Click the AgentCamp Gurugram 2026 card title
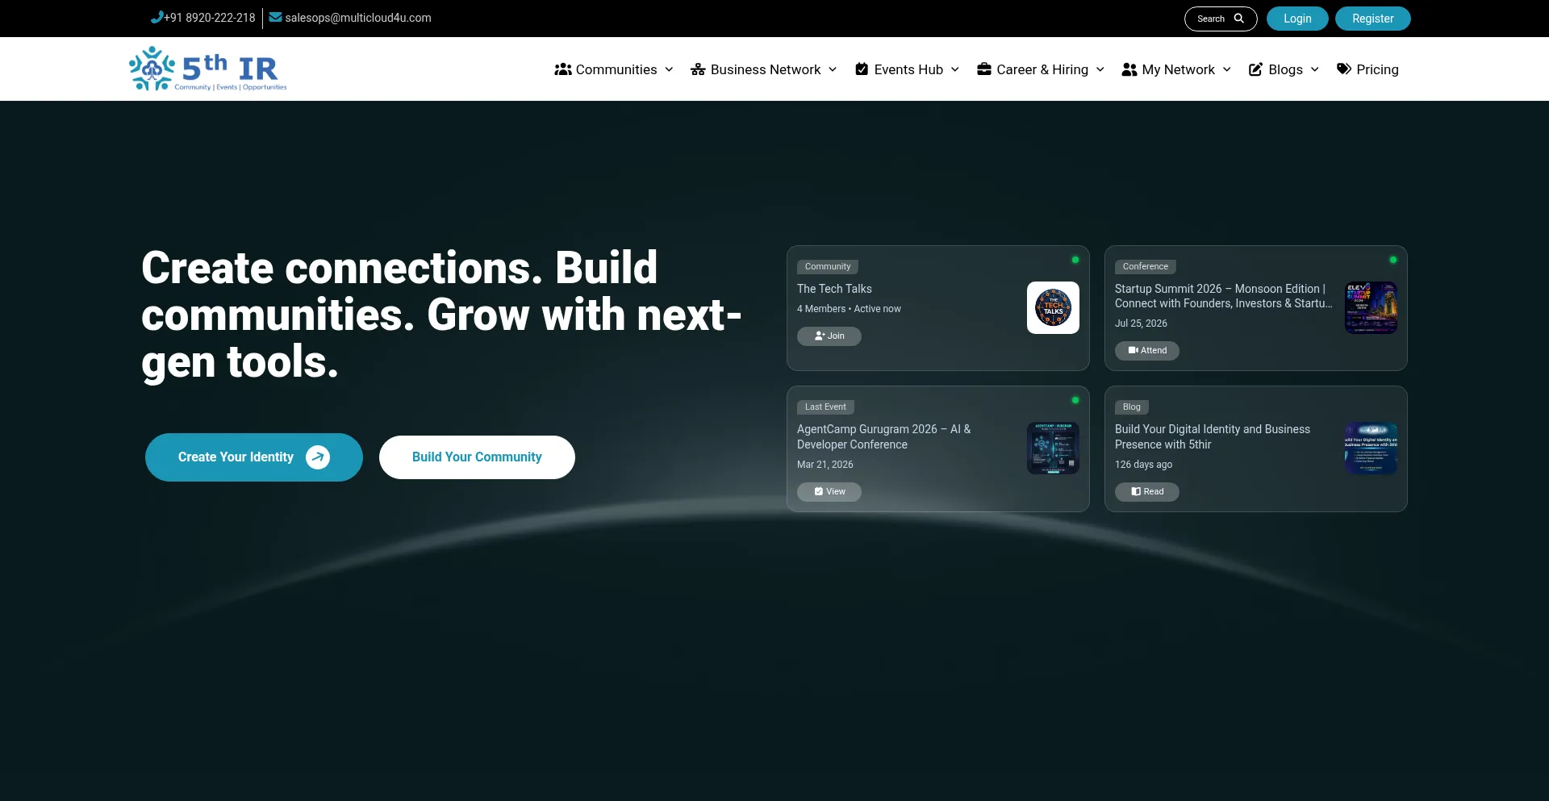This screenshot has height=801, width=1549. click(884, 437)
